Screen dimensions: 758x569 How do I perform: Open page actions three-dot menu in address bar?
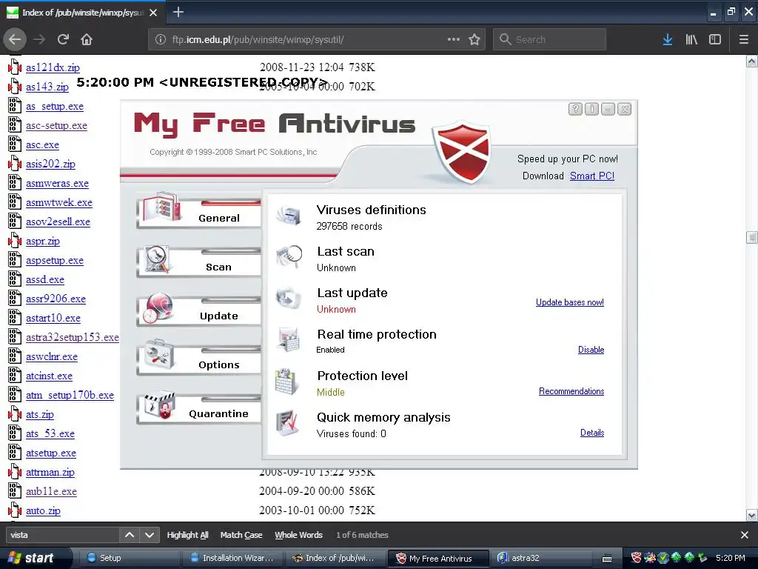coord(454,39)
